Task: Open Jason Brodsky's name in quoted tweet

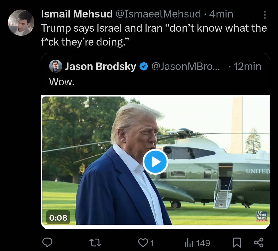Action: point(100,66)
